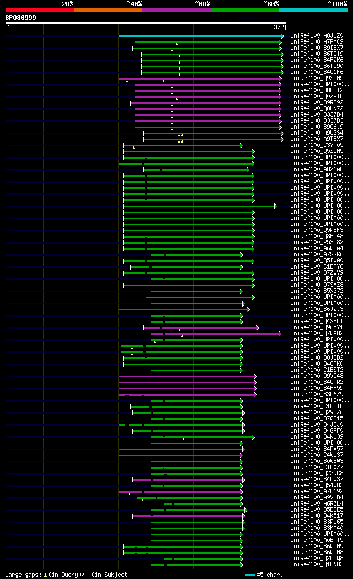
Task: Open hit UniRef100_B5X372
Action: (x=317, y=291)
